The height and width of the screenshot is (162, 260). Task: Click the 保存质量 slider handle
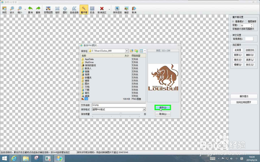tap(121, 114)
